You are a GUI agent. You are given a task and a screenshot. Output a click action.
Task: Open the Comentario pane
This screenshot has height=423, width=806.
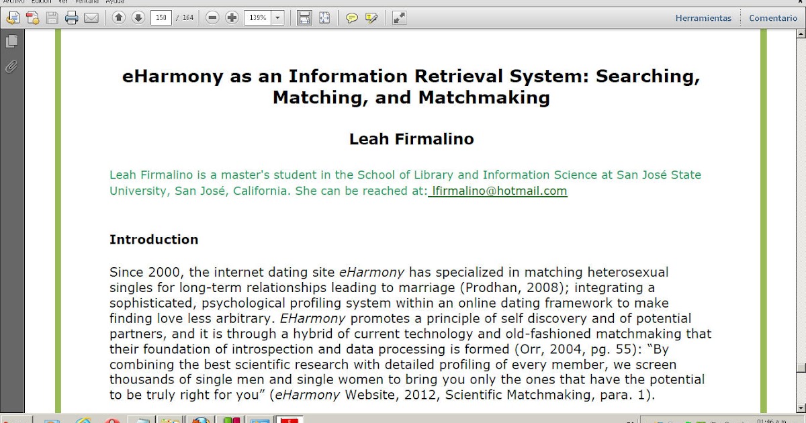pos(773,18)
